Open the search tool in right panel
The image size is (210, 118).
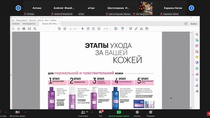[197, 34]
